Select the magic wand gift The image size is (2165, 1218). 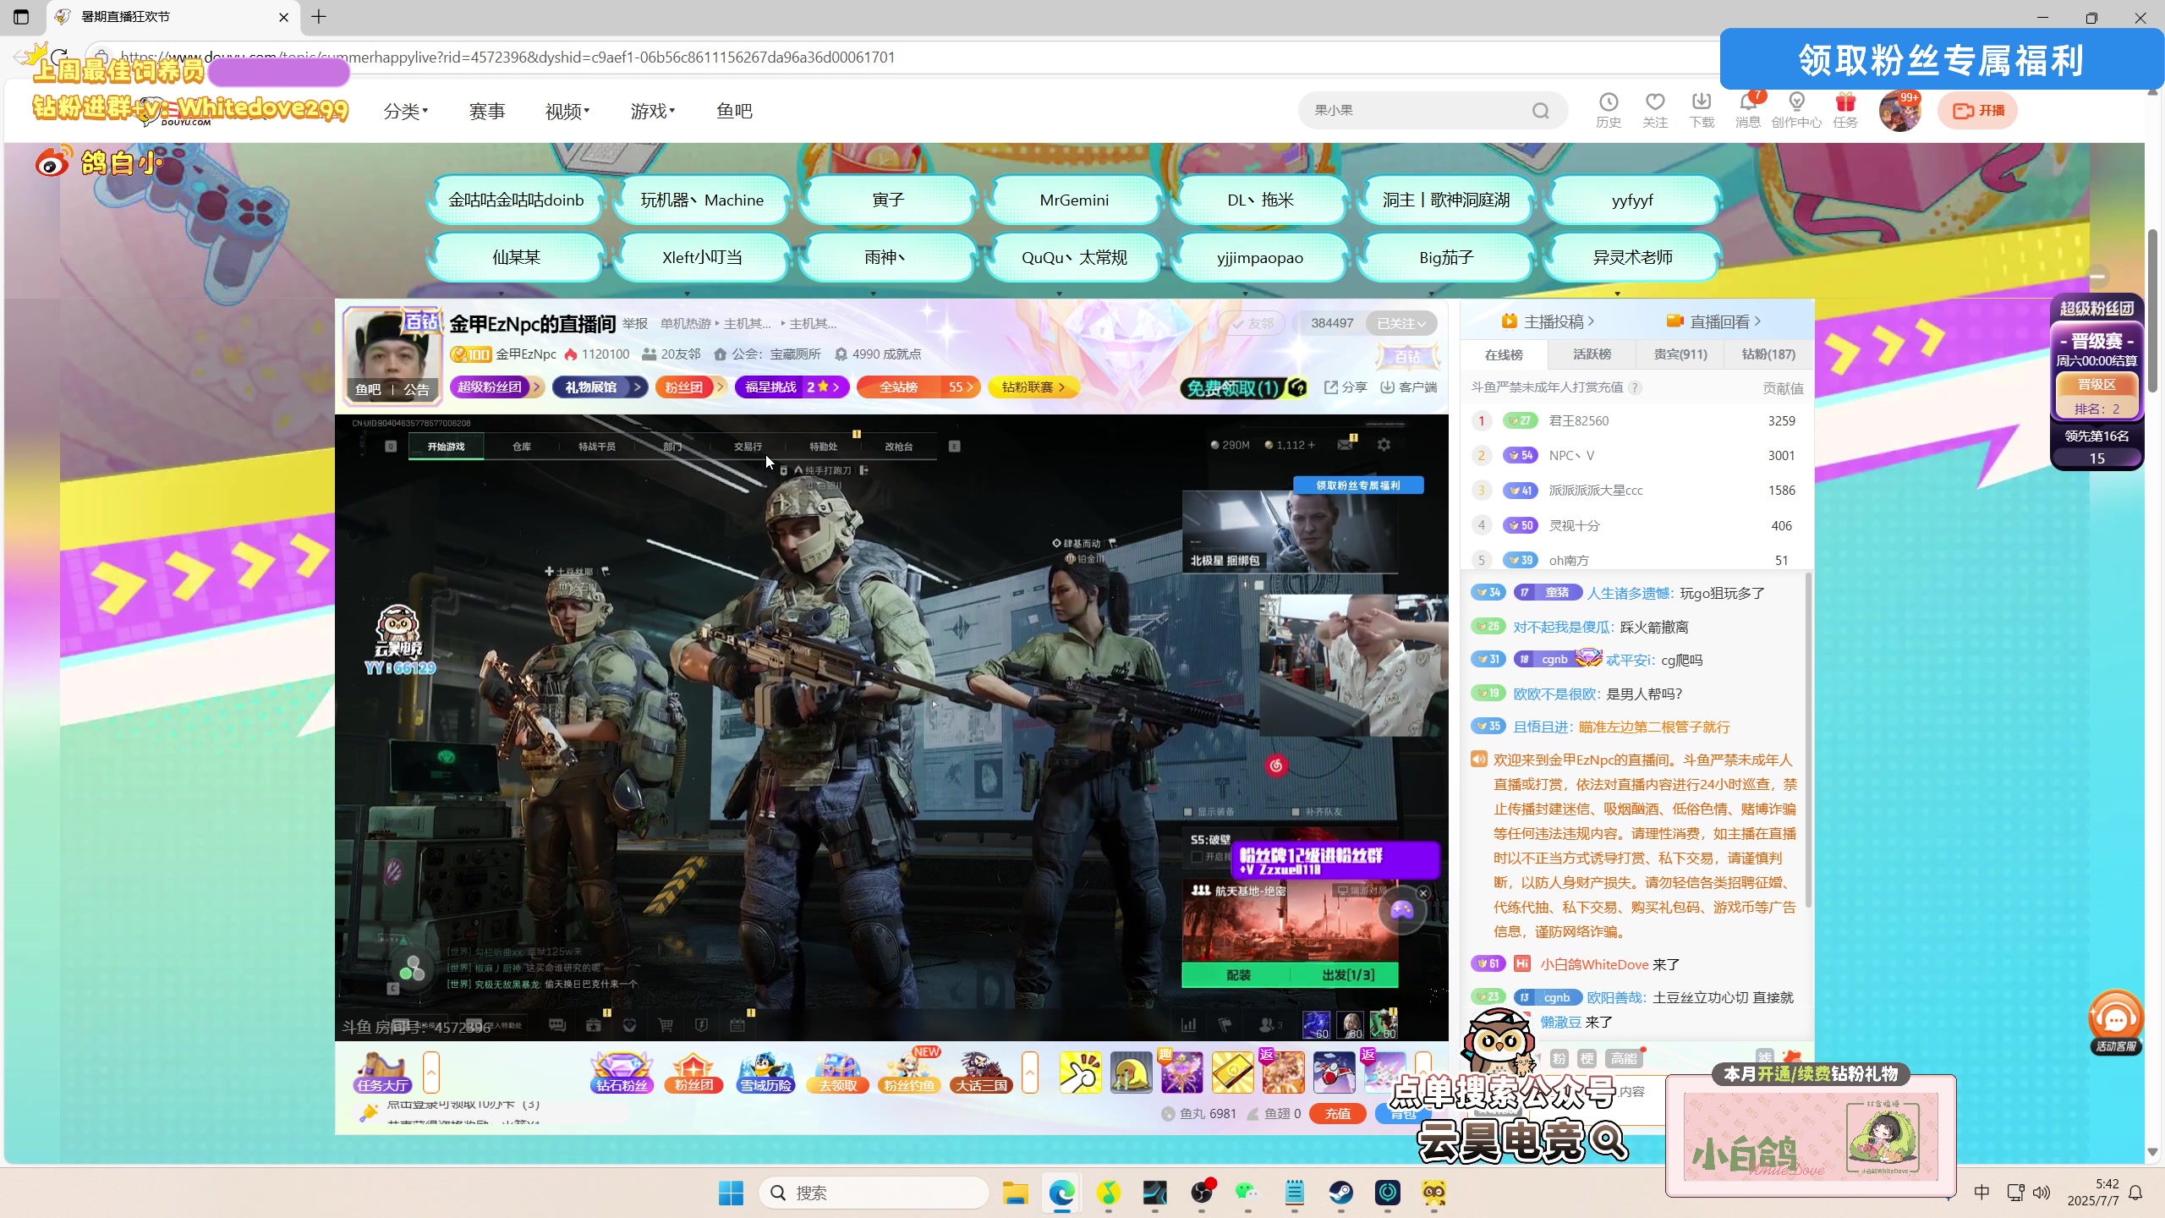[x=1181, y=1073]
